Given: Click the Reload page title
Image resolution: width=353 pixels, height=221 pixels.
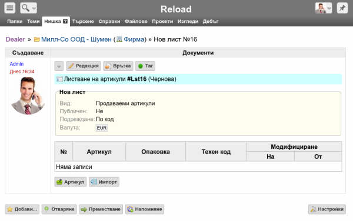Looking at the screenshot, I should point(176,9).
